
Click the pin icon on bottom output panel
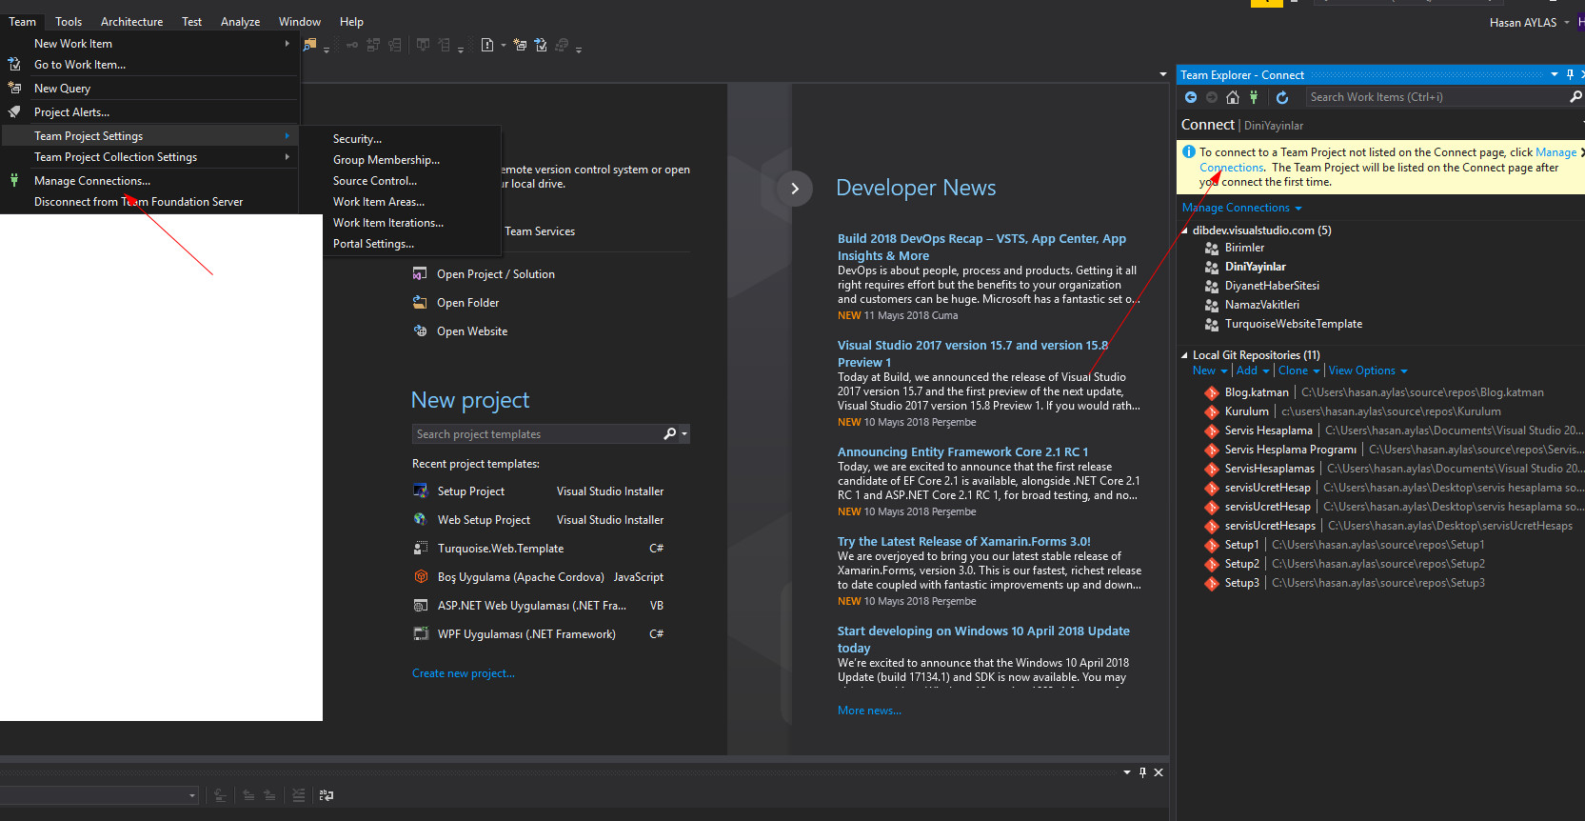[x=1142, y=772]
